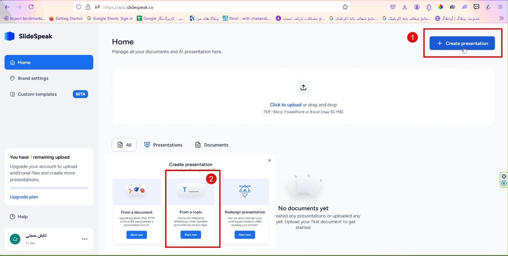Click the Redesign presentation pen icon
Viewport: 508px width, 256px height.
[x=245, y=190]
